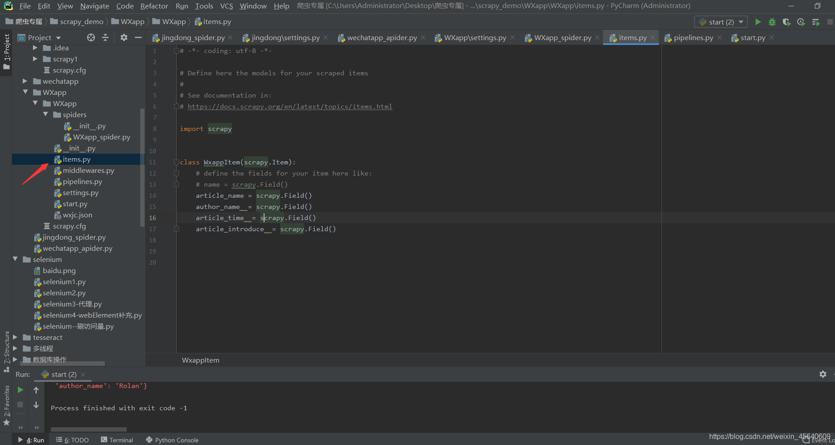Open the Terminal tool window
835x445 pixels.
(117, 440)
